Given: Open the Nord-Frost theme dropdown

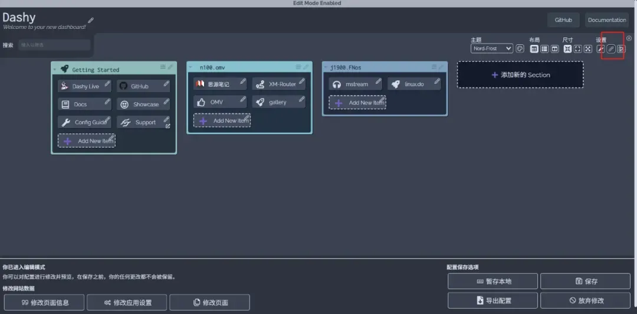Looking at the screenshot, I should click(492, 49).
